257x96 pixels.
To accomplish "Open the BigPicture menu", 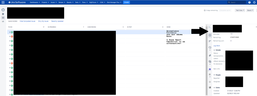I will point(94,3).
